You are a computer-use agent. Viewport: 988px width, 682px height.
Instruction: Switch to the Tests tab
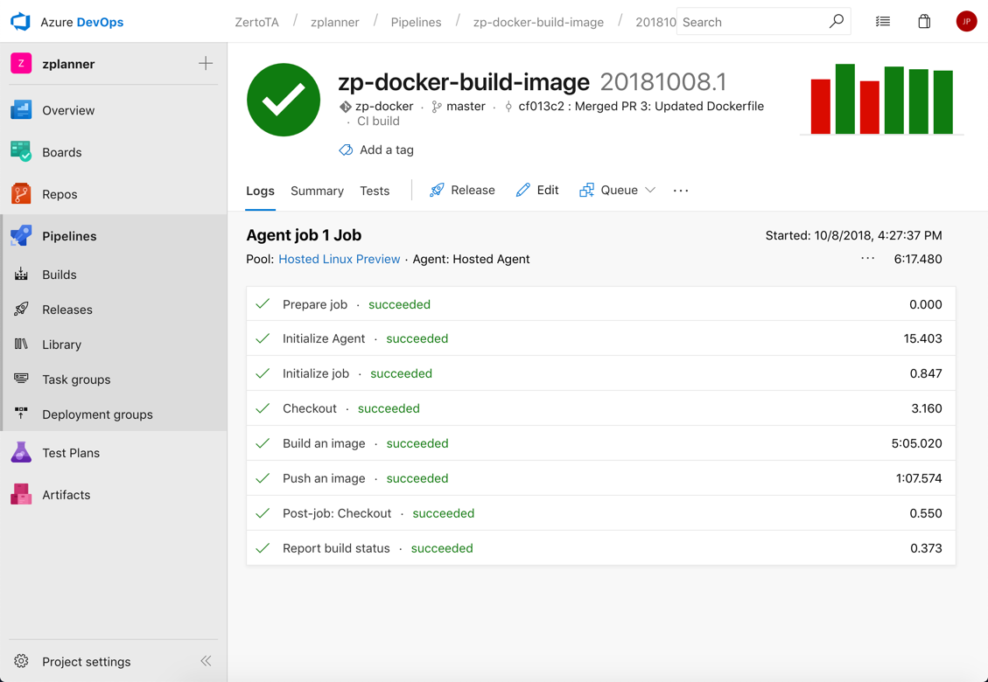[375, 191]
